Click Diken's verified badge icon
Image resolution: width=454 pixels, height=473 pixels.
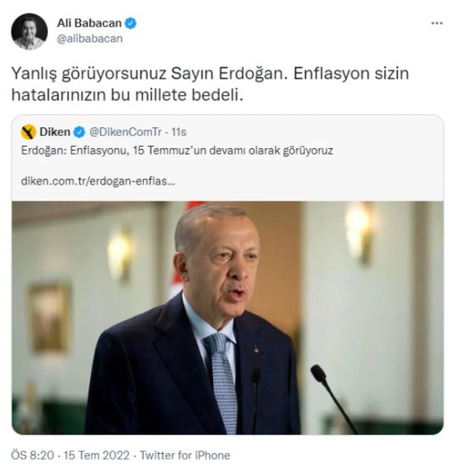pyautogui.click(x=80, y=132)
